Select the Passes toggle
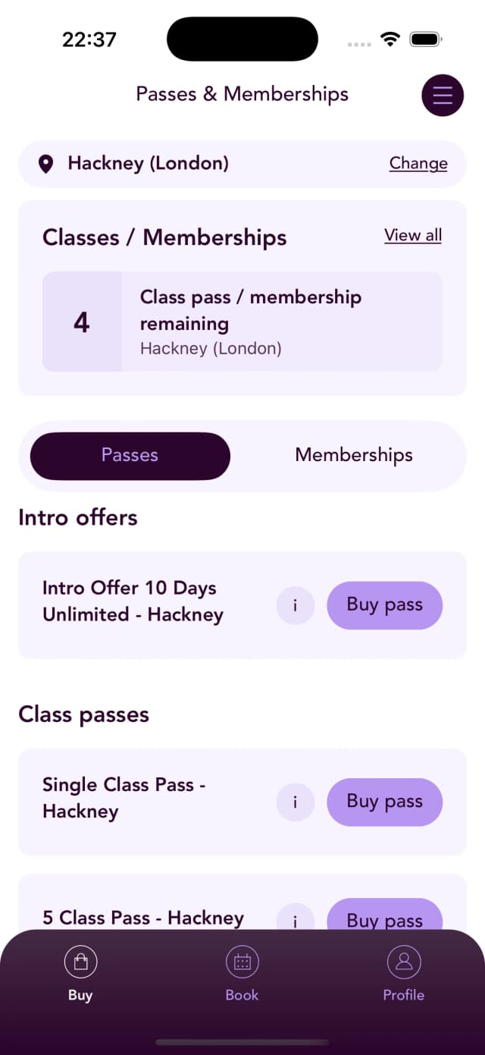The image size is (485, 1055). coord(129,455)
